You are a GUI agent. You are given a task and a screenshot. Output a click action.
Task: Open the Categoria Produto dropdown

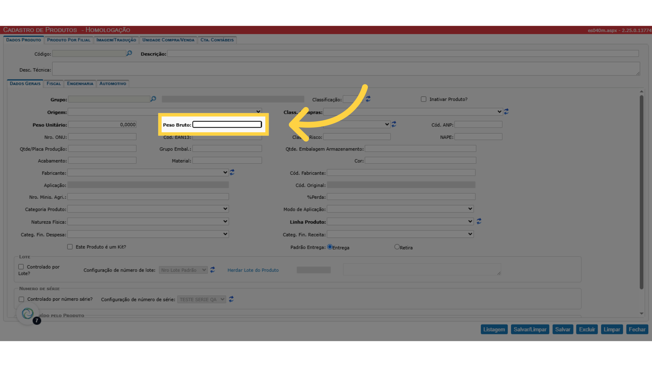[148, 209]
